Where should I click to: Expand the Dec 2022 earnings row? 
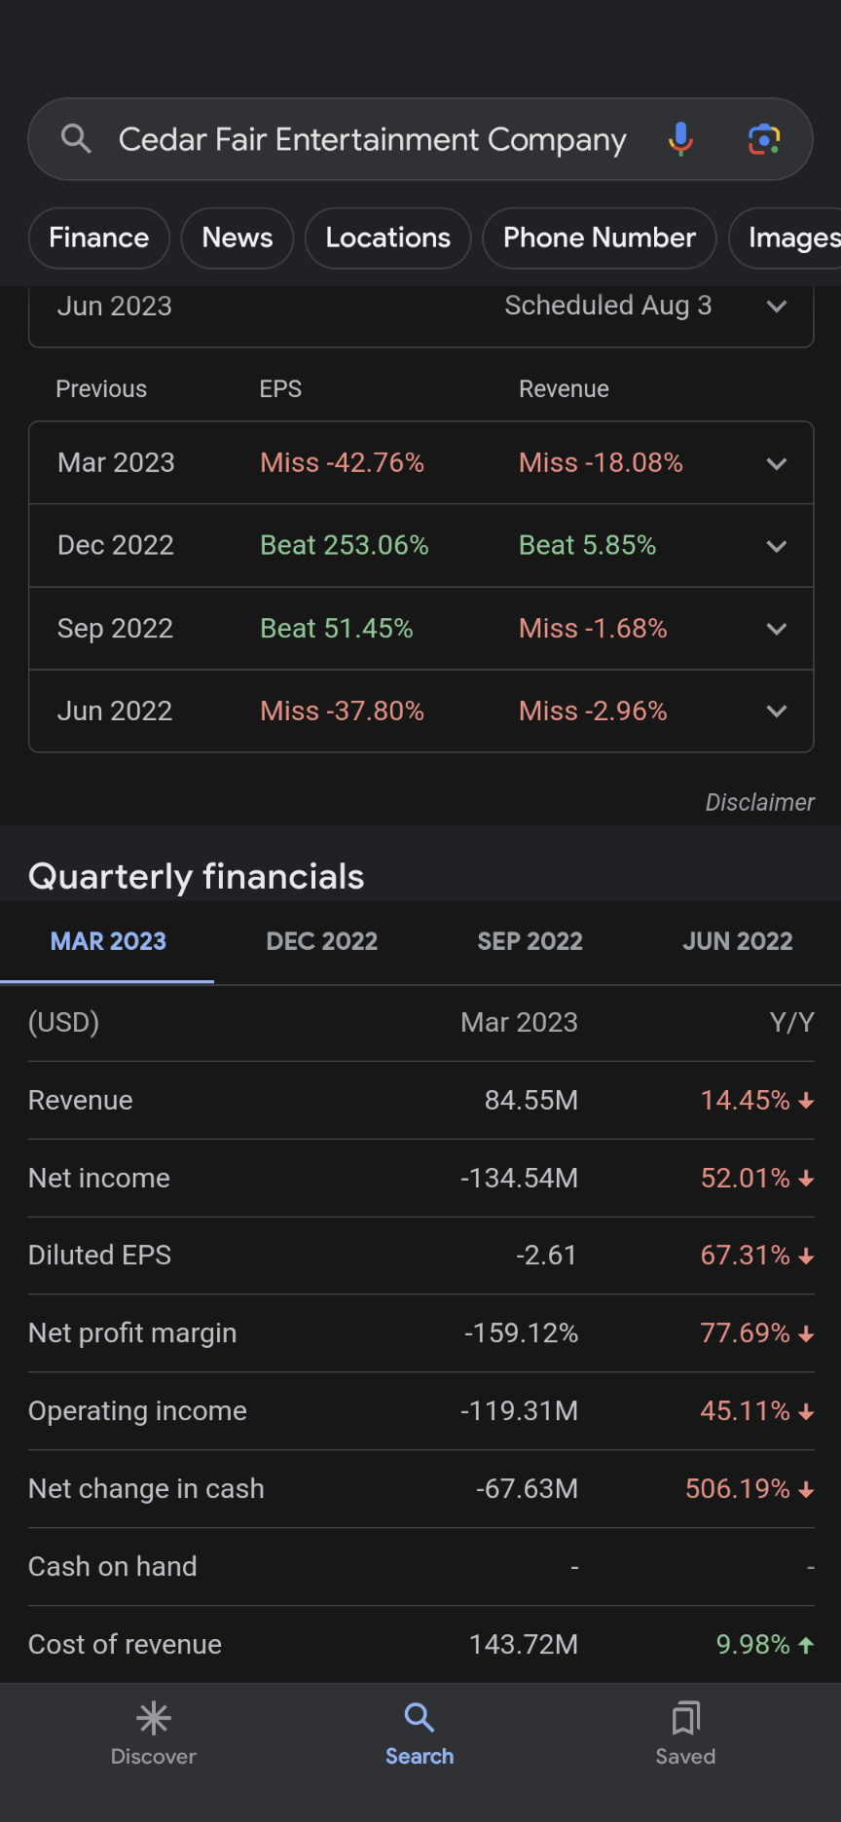(x=420, y=545)
